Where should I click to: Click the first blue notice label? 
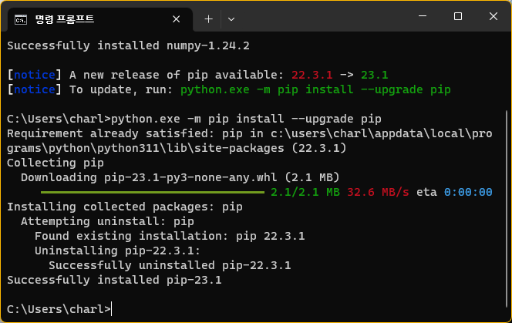(x=34, y=75)
